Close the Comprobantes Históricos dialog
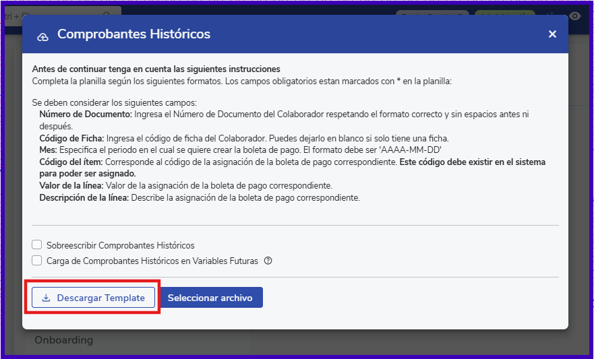 (552, 34)
